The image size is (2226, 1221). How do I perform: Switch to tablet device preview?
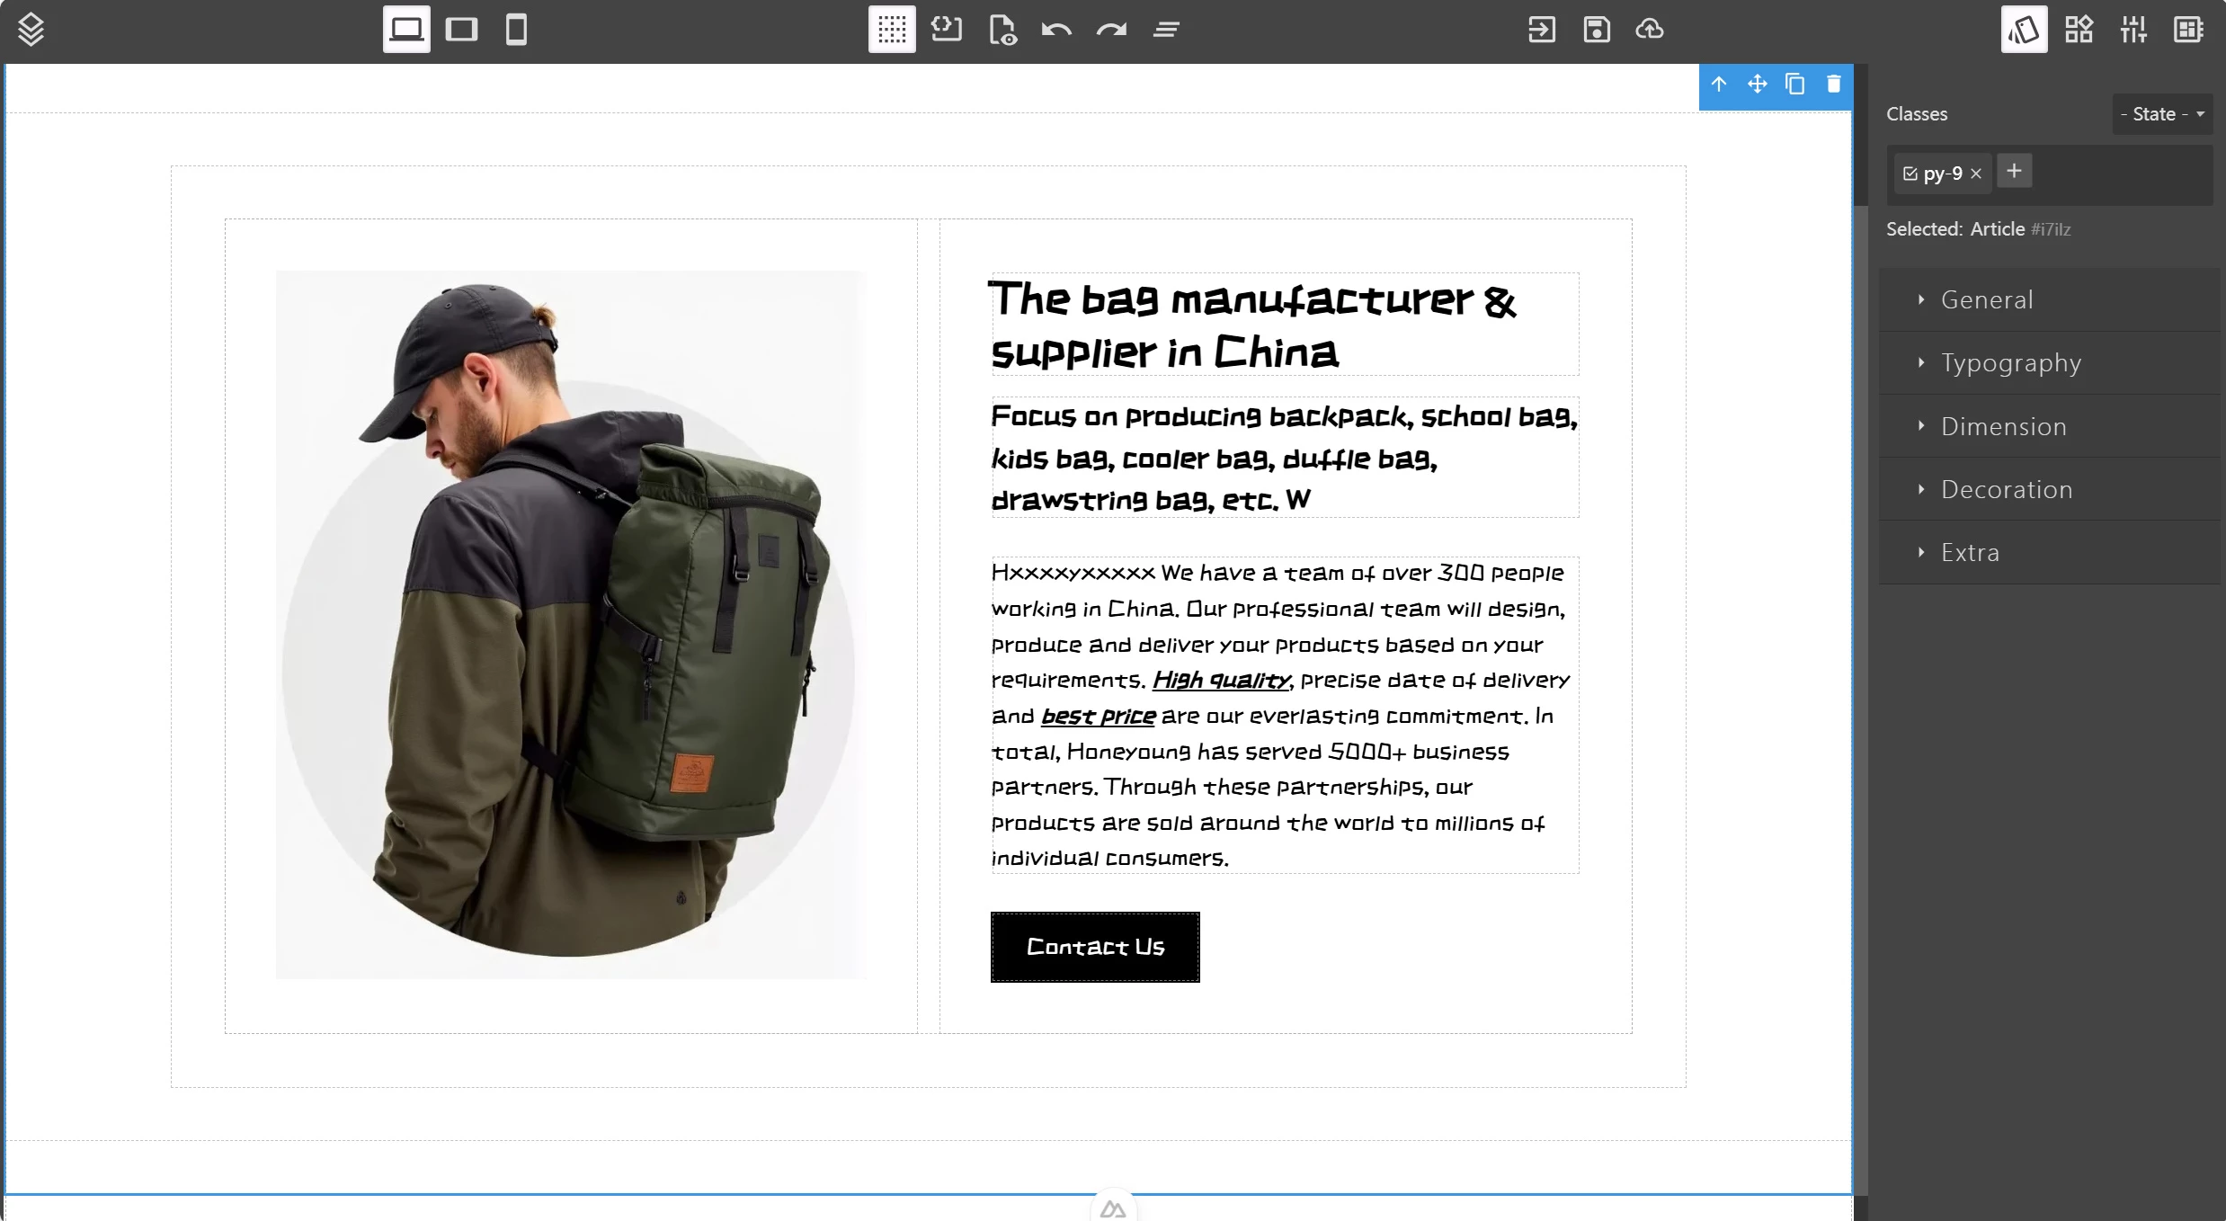[x=461, y=30]
